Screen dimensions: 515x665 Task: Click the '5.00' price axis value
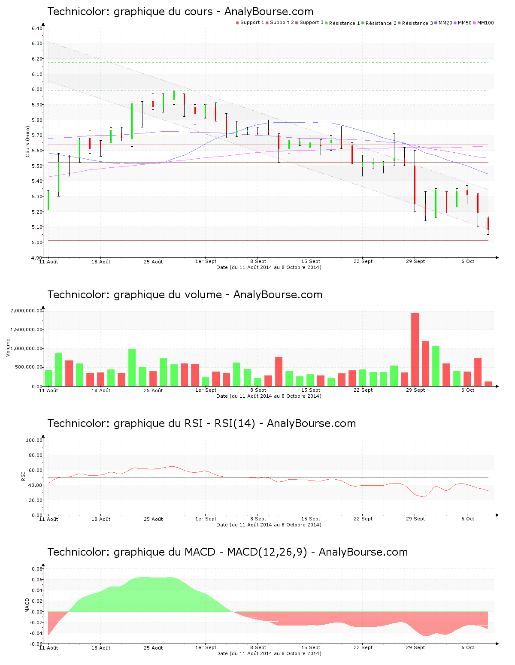click(x=37, y=242)
